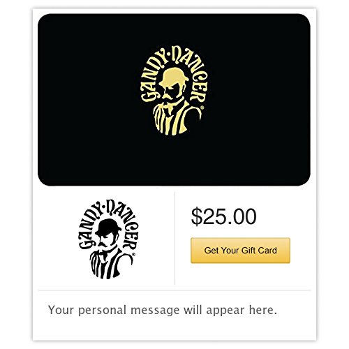Screen dimensions: 349x349
Task: Click the black bowler hat in lower logo
Action: 108,227
